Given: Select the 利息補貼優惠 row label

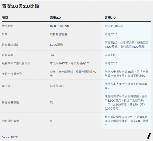Looking at the screenshot, I should click(10, 121).
